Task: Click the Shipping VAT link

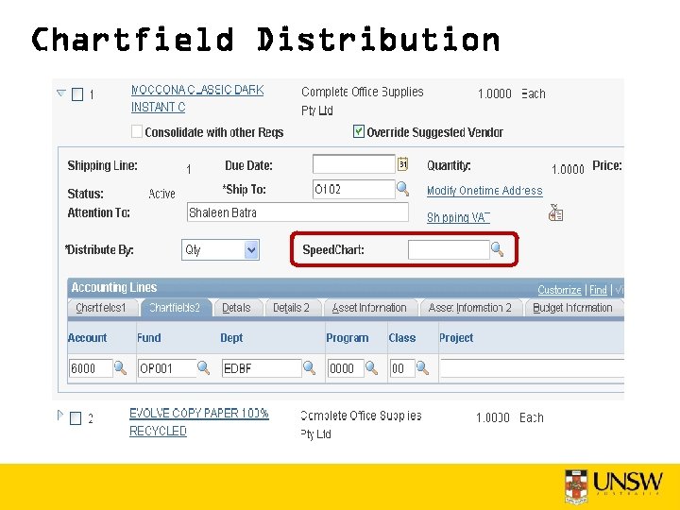Action: [x=458, y=217]
